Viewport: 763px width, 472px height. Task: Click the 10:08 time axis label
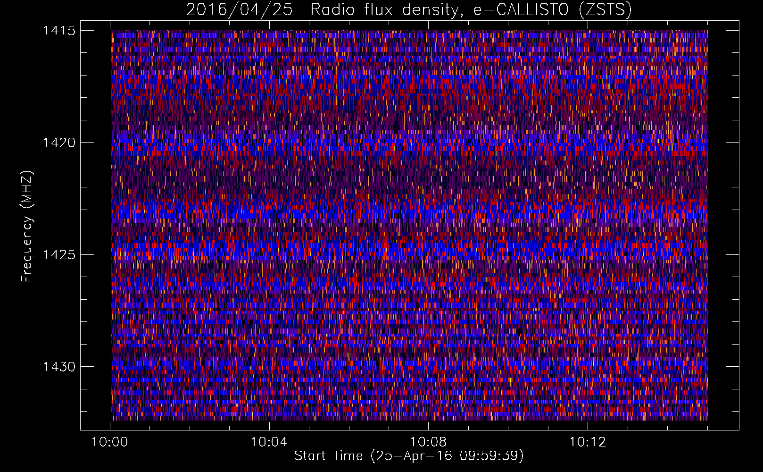[x=429, y=442]
